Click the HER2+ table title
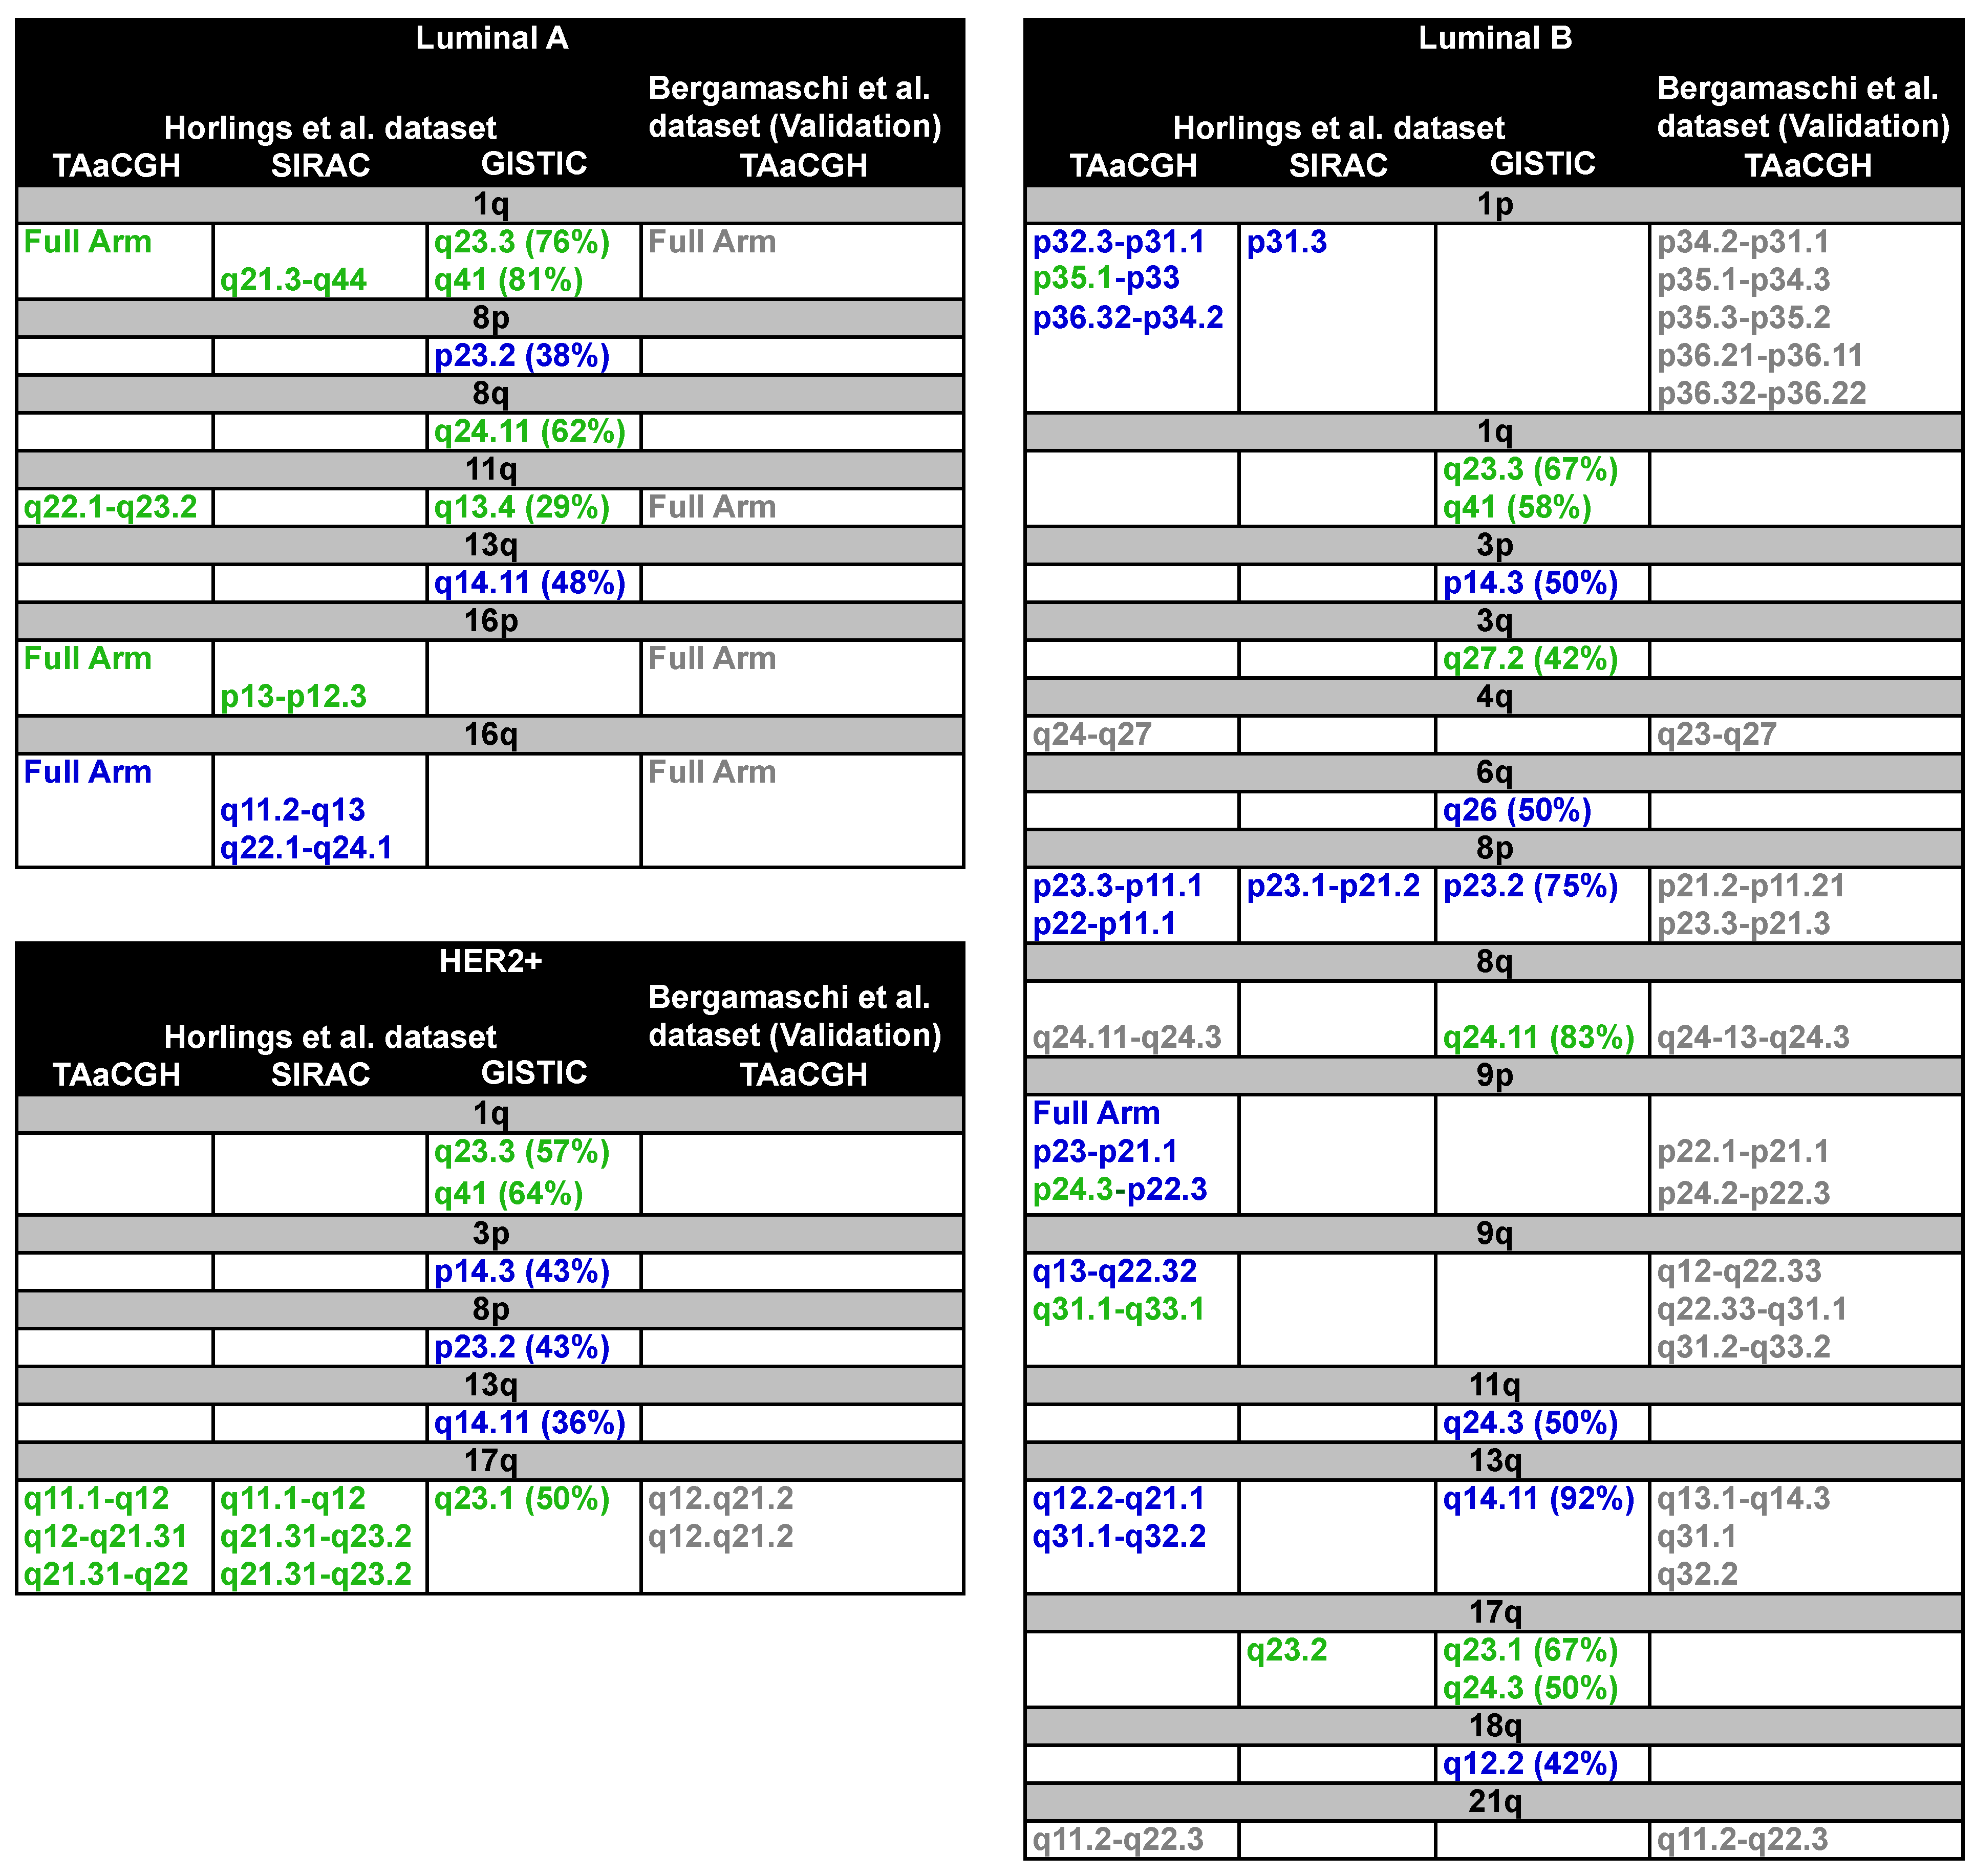The height and width of the screenshot is (1876, 1975). point(490,960)
